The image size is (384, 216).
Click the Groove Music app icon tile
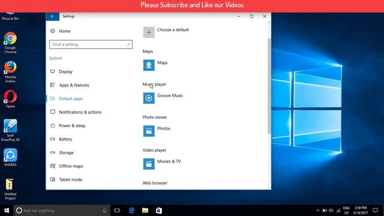149,98
